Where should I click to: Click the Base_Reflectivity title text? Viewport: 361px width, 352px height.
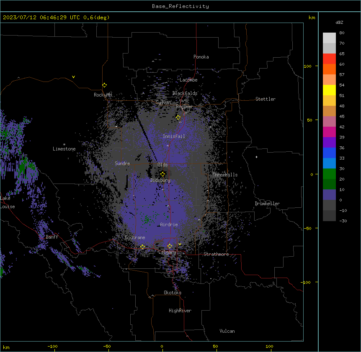180,6
